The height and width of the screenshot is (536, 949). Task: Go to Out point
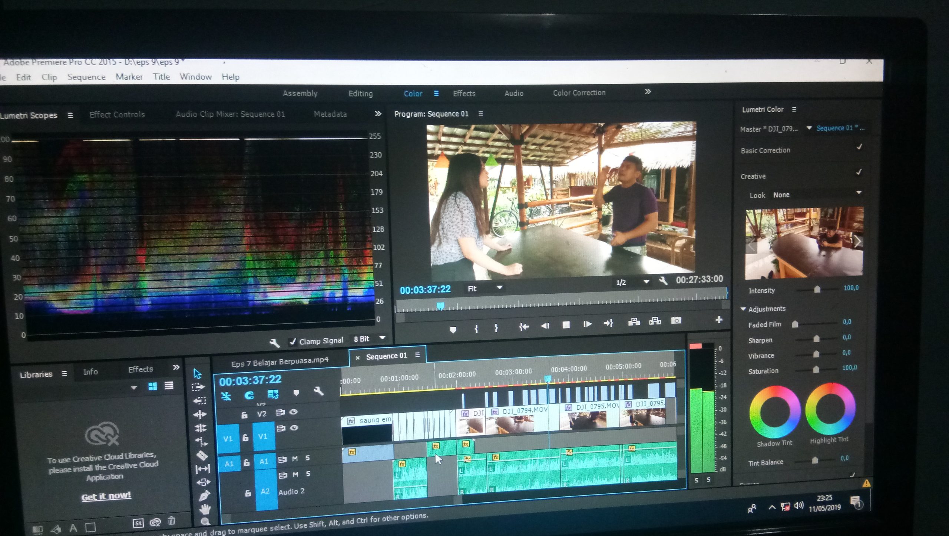click(x=608, y=323)
